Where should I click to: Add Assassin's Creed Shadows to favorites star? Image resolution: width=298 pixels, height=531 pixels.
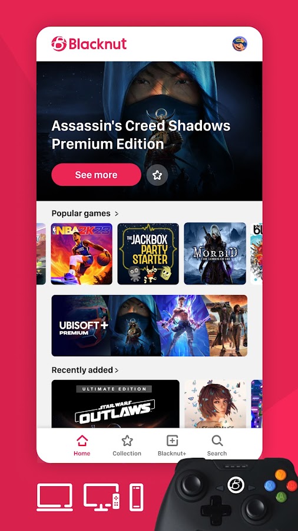point(157,175)
